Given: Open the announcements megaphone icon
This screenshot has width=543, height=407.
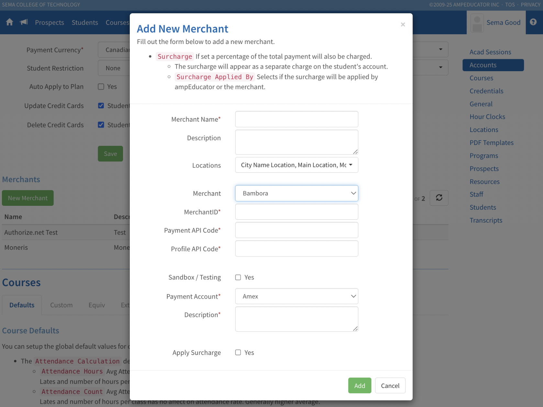Looking at the screenshot, I should [x=24, y=22].
